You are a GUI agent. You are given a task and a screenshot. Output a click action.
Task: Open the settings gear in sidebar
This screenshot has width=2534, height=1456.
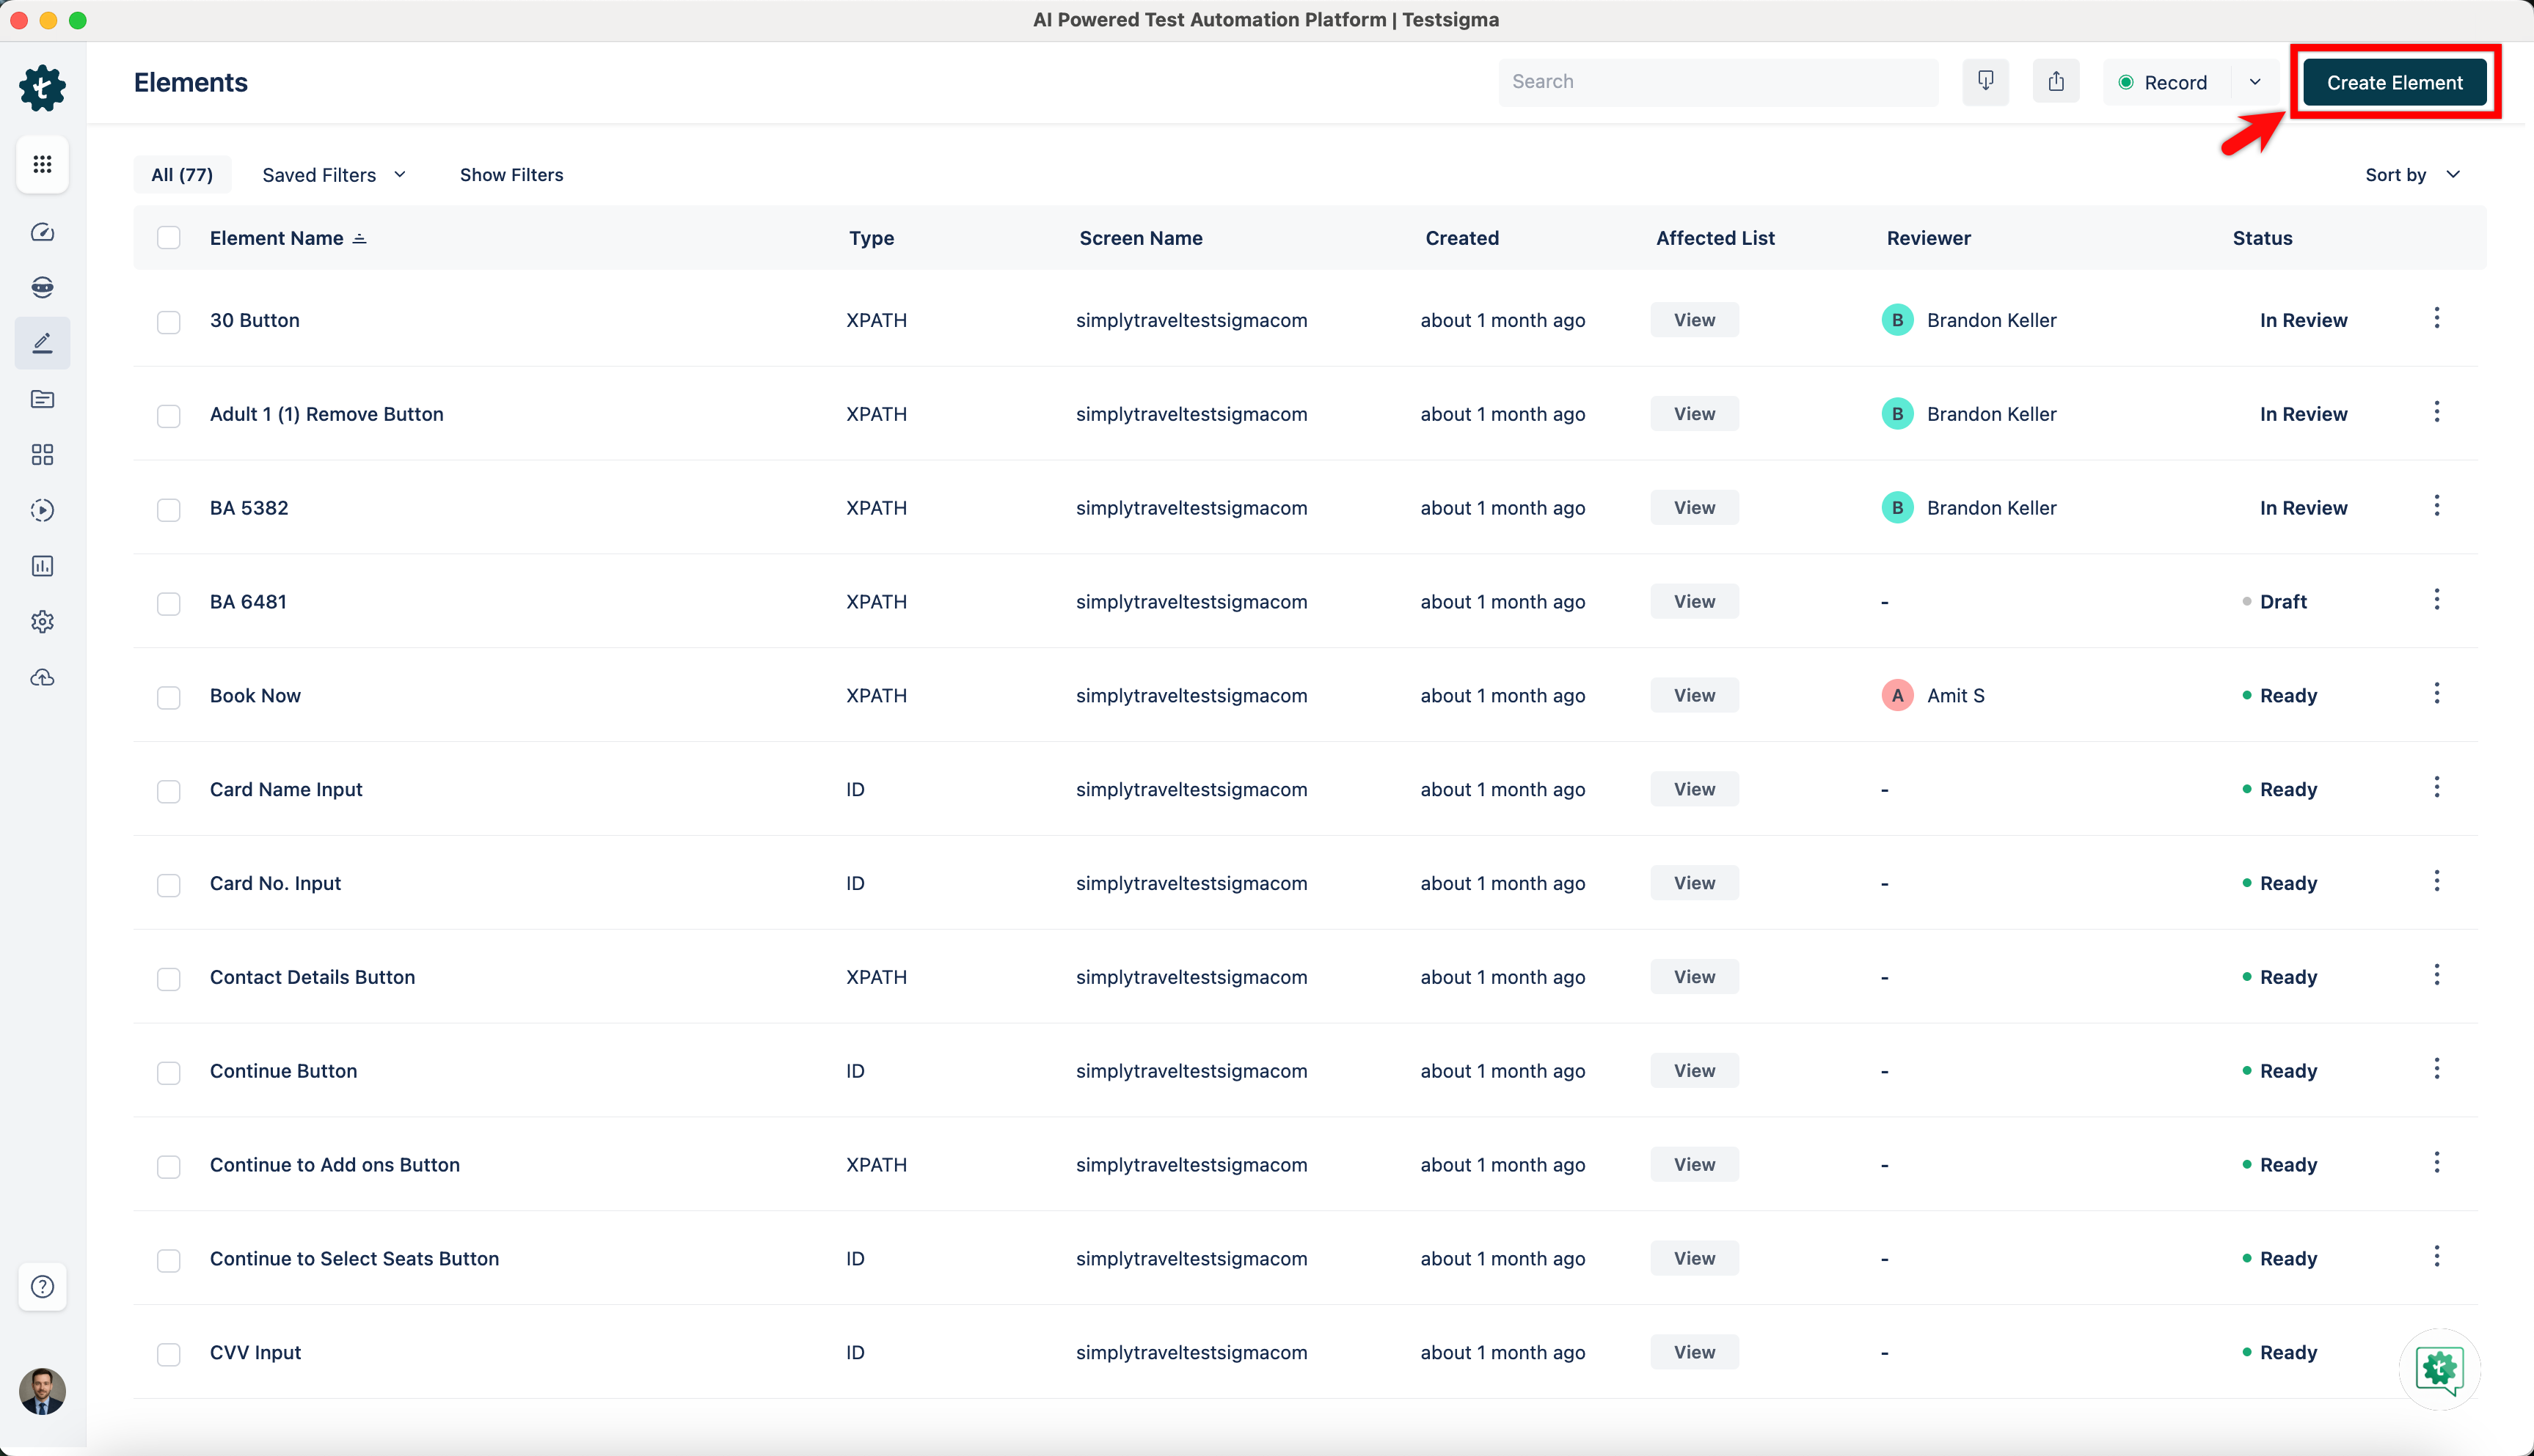pyautogui.click(x=42, y=622)
